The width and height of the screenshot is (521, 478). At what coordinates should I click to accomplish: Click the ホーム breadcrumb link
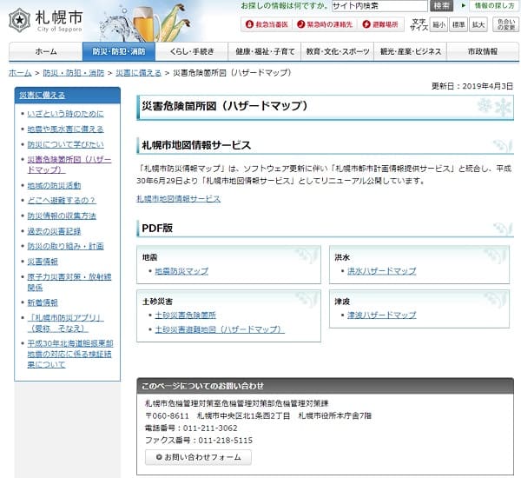coord(20,72)
